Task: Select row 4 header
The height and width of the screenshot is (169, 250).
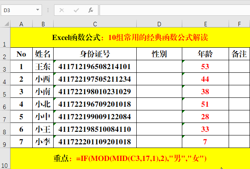Action: (5, 79)
